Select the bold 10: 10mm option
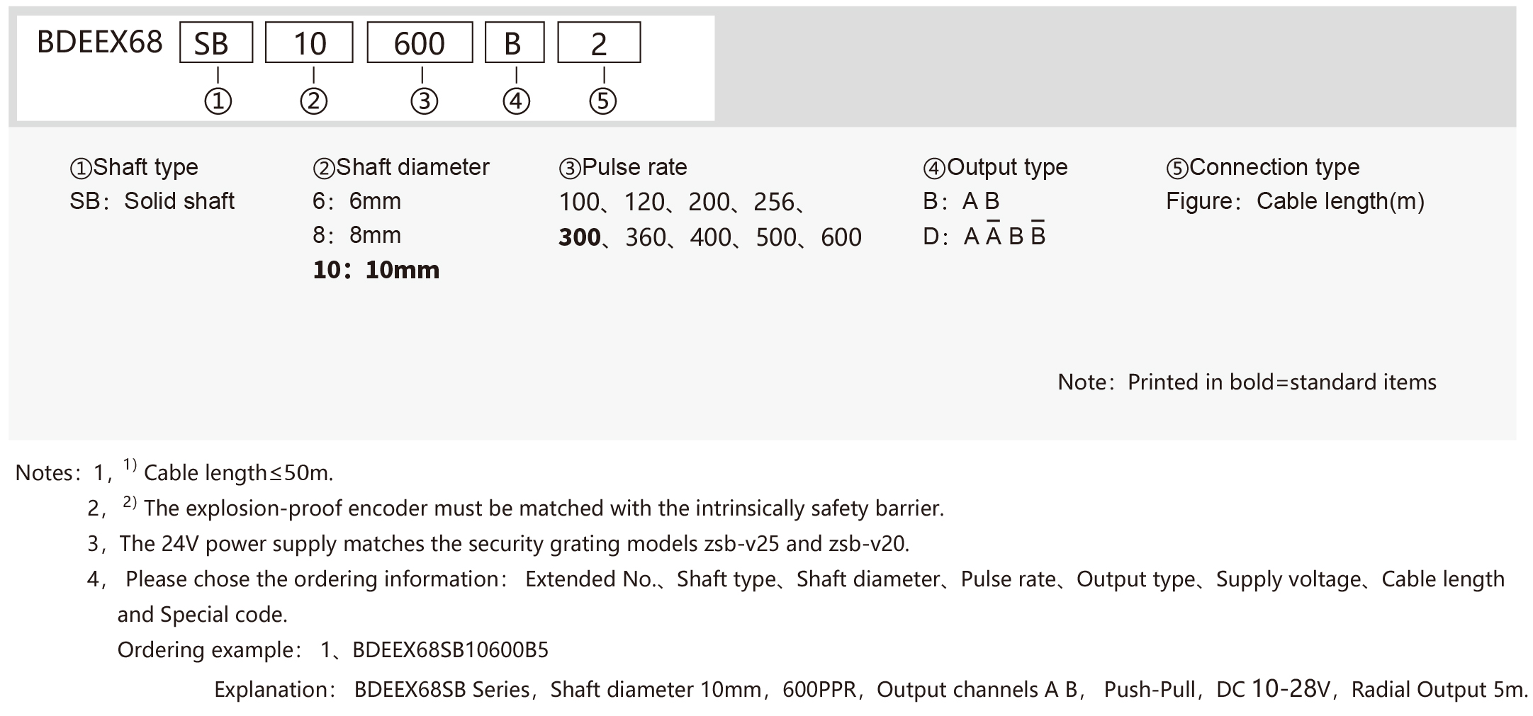The image size is (1533, 716). [x=376, y=270]
